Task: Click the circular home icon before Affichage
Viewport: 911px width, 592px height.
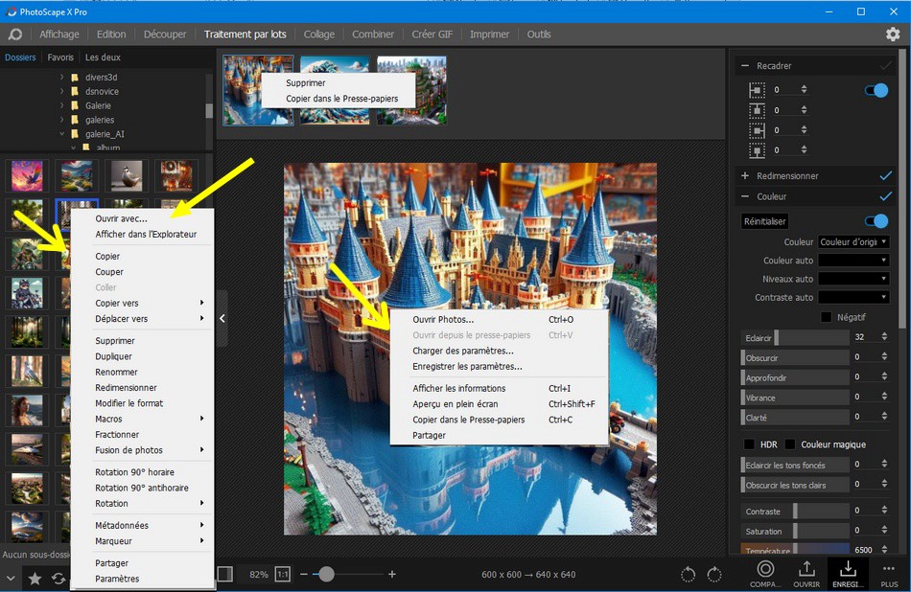Action: tap(15, 34)
